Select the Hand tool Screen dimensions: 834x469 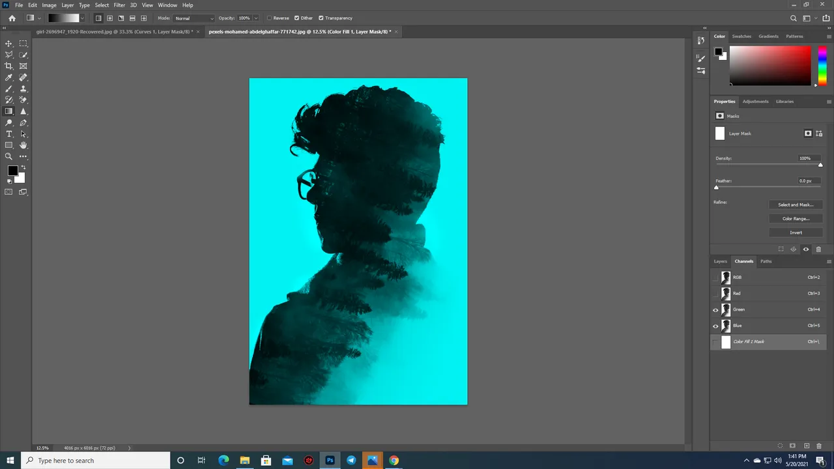pos(23,145)
